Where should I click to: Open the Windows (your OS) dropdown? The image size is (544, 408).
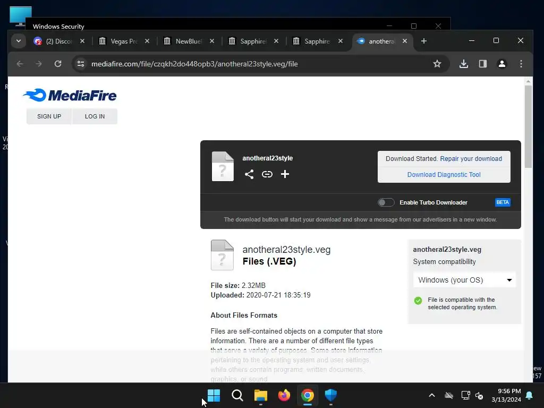click(x=464, y=280)
